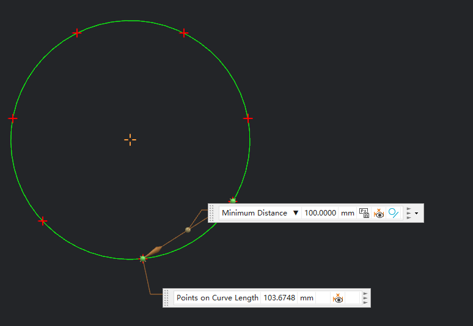
Task: Select the circle center point marker
Action: click(130, 140)
